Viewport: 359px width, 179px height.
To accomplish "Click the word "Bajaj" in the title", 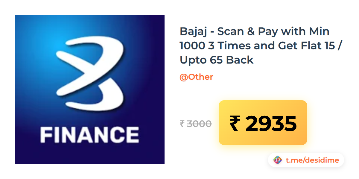I will coord(193,31).
